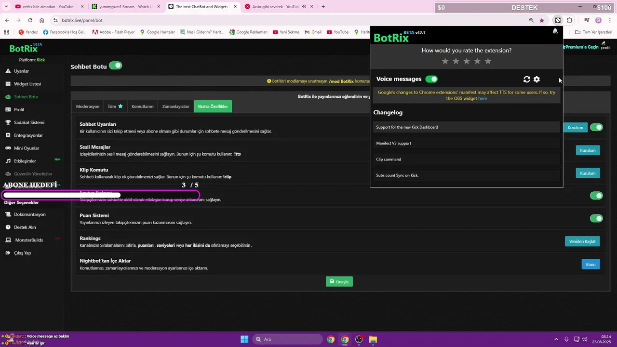Click Premium'a Geçin link
Screen dimensions: 617x347
[x=580, y=47]
